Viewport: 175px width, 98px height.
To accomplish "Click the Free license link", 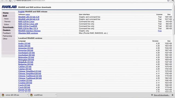I will 160,31.
